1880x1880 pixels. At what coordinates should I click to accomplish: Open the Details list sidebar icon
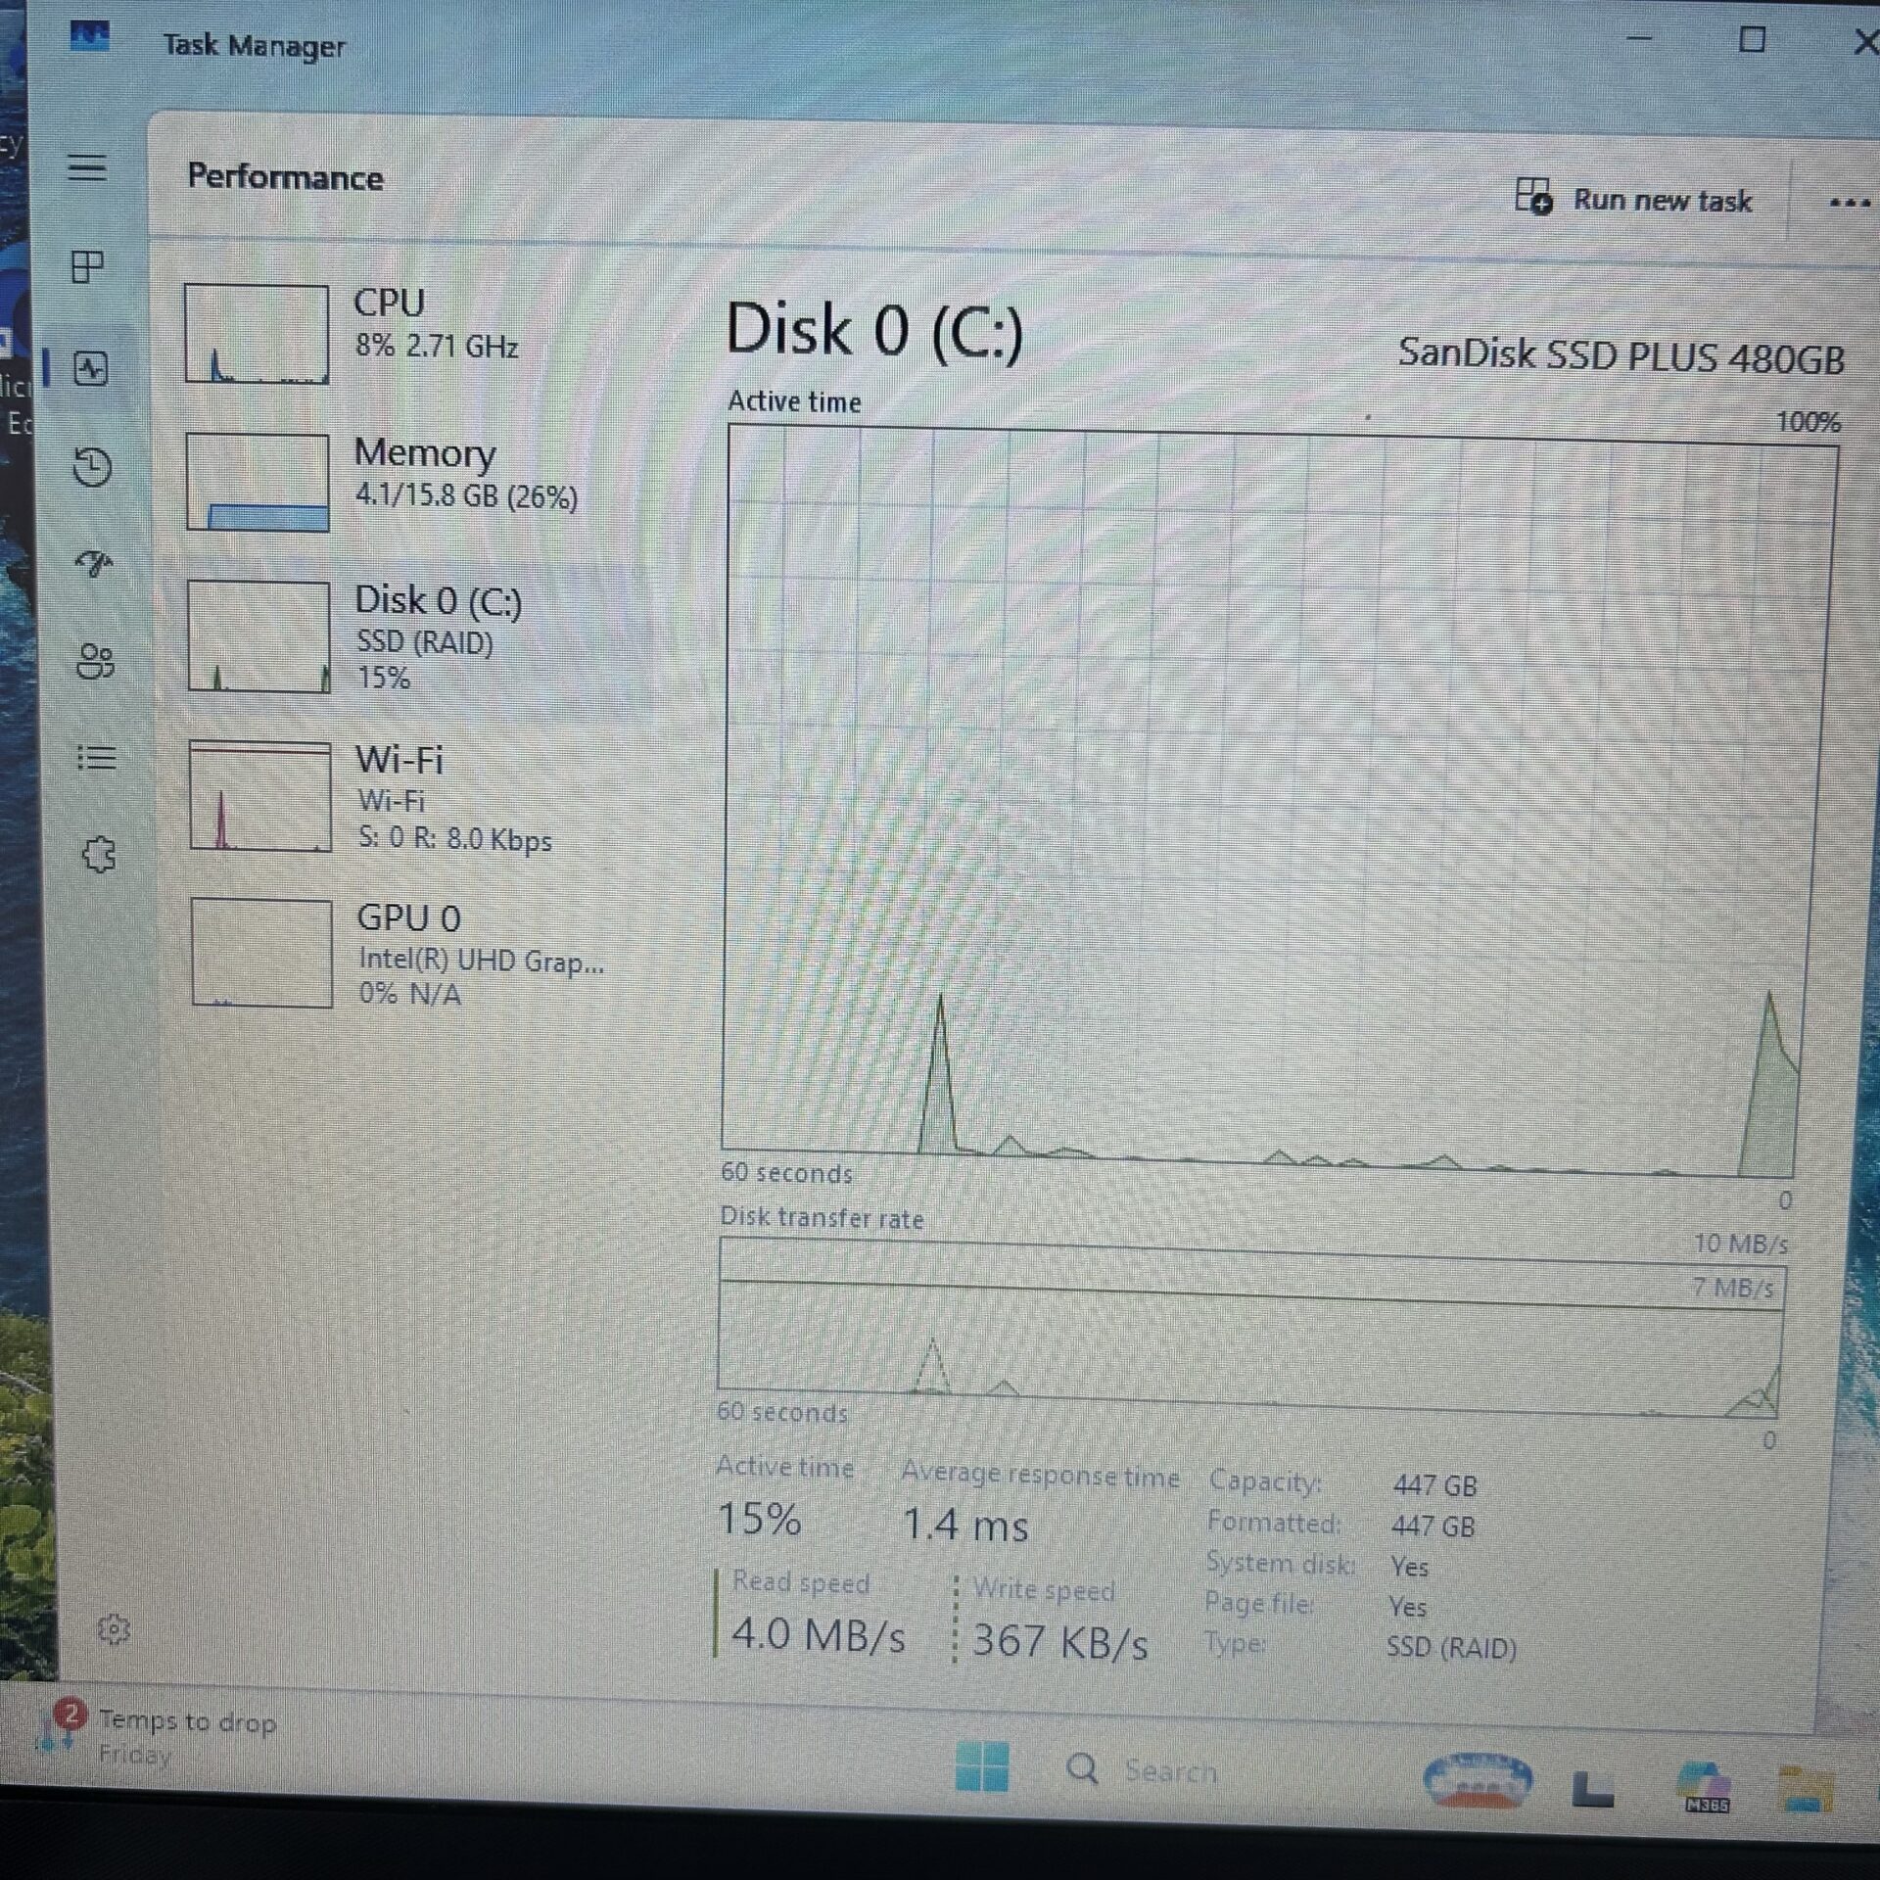[97, 758]
